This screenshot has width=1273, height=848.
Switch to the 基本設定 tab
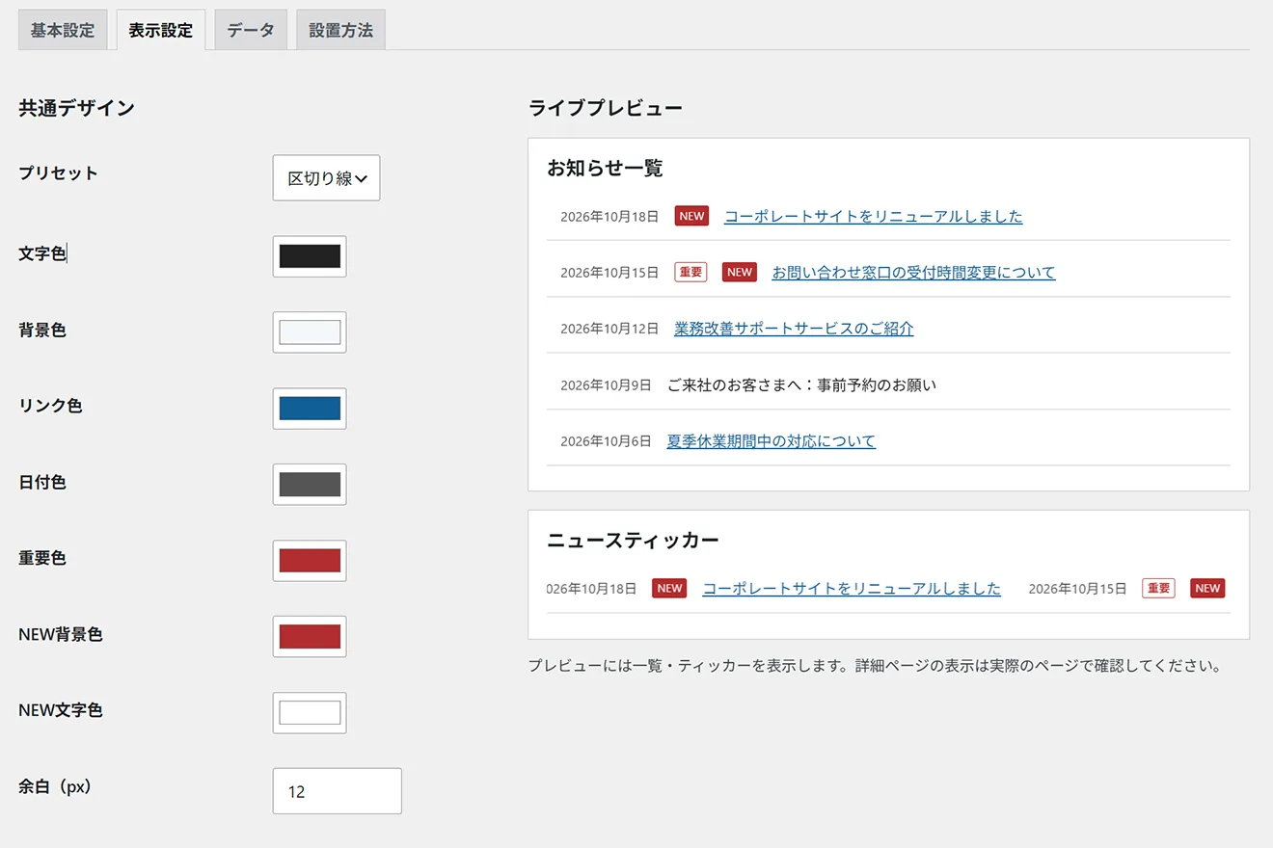point(63,30)
